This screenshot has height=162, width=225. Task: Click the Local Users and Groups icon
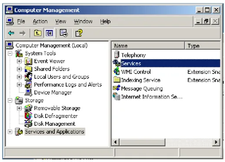pyautogui.click(x=28, y=77)
